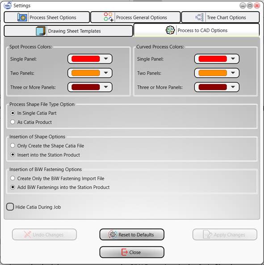
Task: Click the gear icon on Reset to Defaults
Action: pyautogui.click(x=113, y=235)
